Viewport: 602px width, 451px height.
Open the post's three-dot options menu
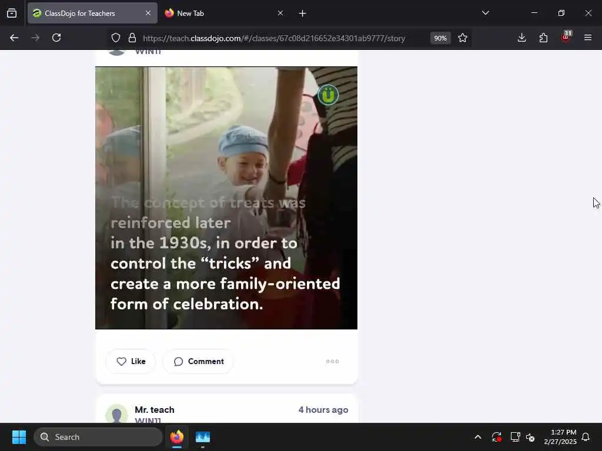tap(332, 361)
